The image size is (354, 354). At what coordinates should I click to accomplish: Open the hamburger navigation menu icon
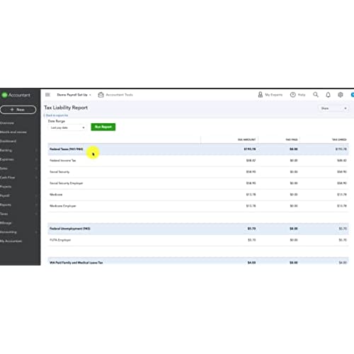click(47, 95)
